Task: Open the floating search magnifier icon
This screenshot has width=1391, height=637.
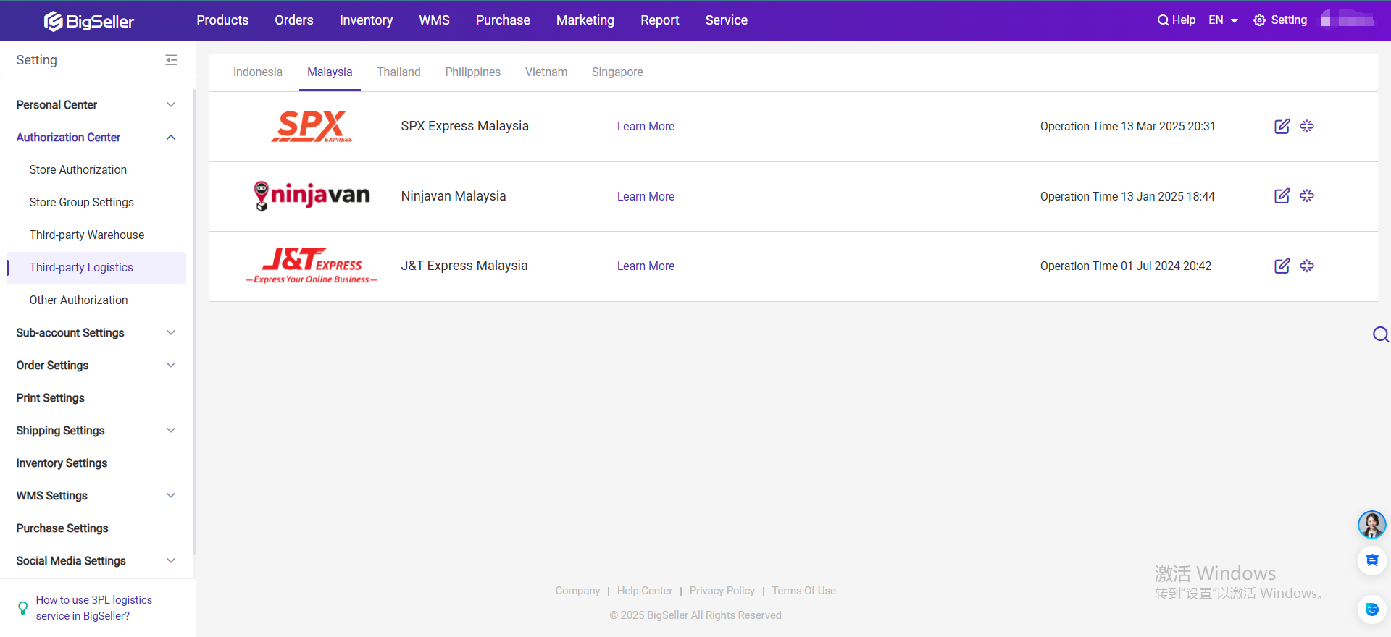Action: 1380,334
